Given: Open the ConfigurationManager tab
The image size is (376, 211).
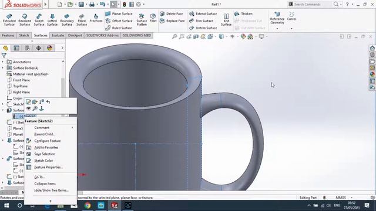Looking at the screenshot, I should point(28,48).
